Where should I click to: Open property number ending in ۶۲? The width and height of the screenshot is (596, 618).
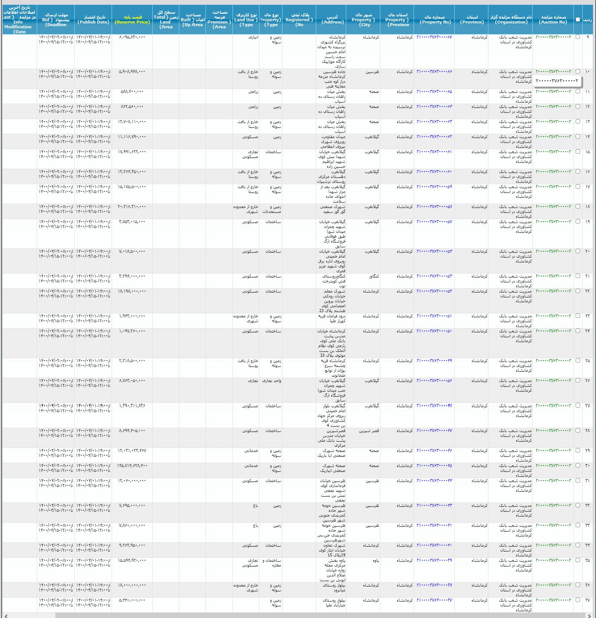[x=434, y=137]
